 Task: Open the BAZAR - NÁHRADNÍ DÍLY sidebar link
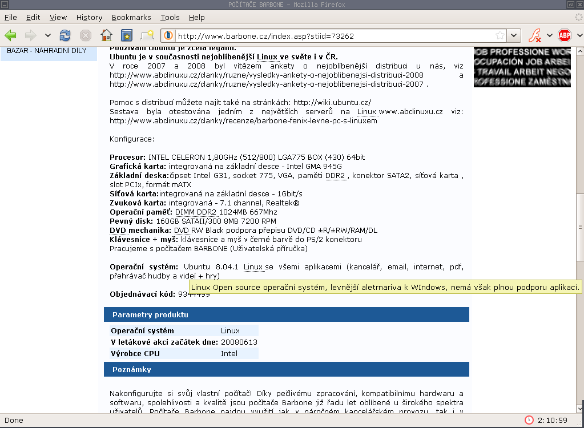pyautogui.click(x=47, y=51)
